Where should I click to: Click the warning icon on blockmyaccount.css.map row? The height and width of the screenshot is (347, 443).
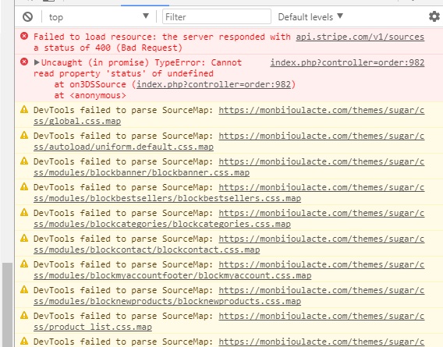24,264
